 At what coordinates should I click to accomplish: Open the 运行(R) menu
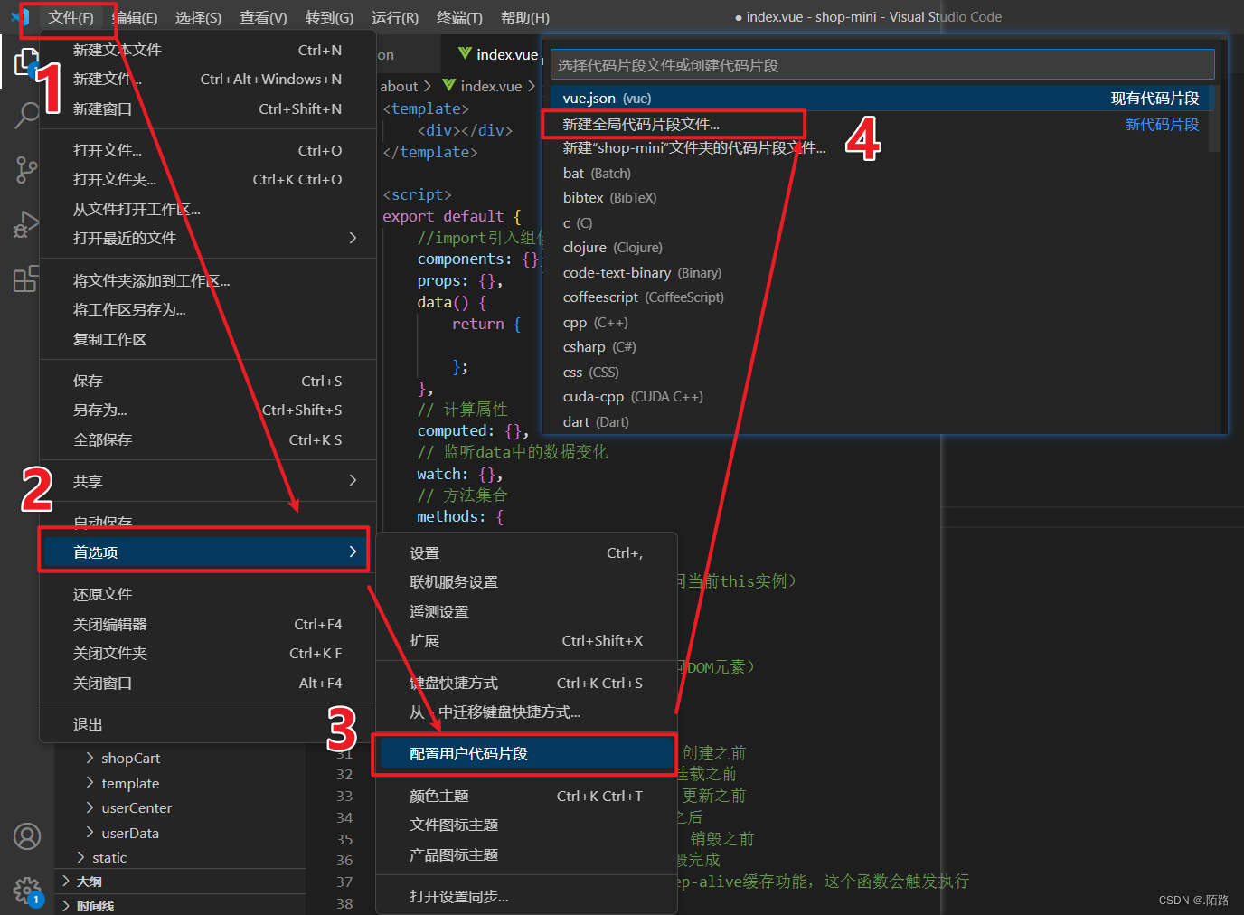tap(395, 18)
